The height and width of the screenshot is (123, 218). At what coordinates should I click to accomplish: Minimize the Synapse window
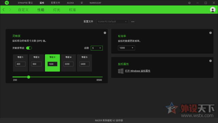pos(197,3)
